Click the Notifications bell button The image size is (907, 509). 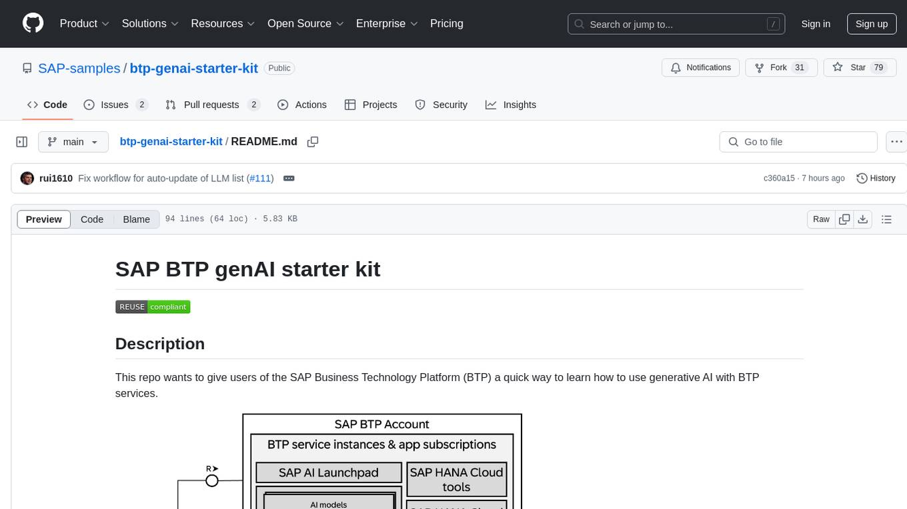tap(701, 67)
